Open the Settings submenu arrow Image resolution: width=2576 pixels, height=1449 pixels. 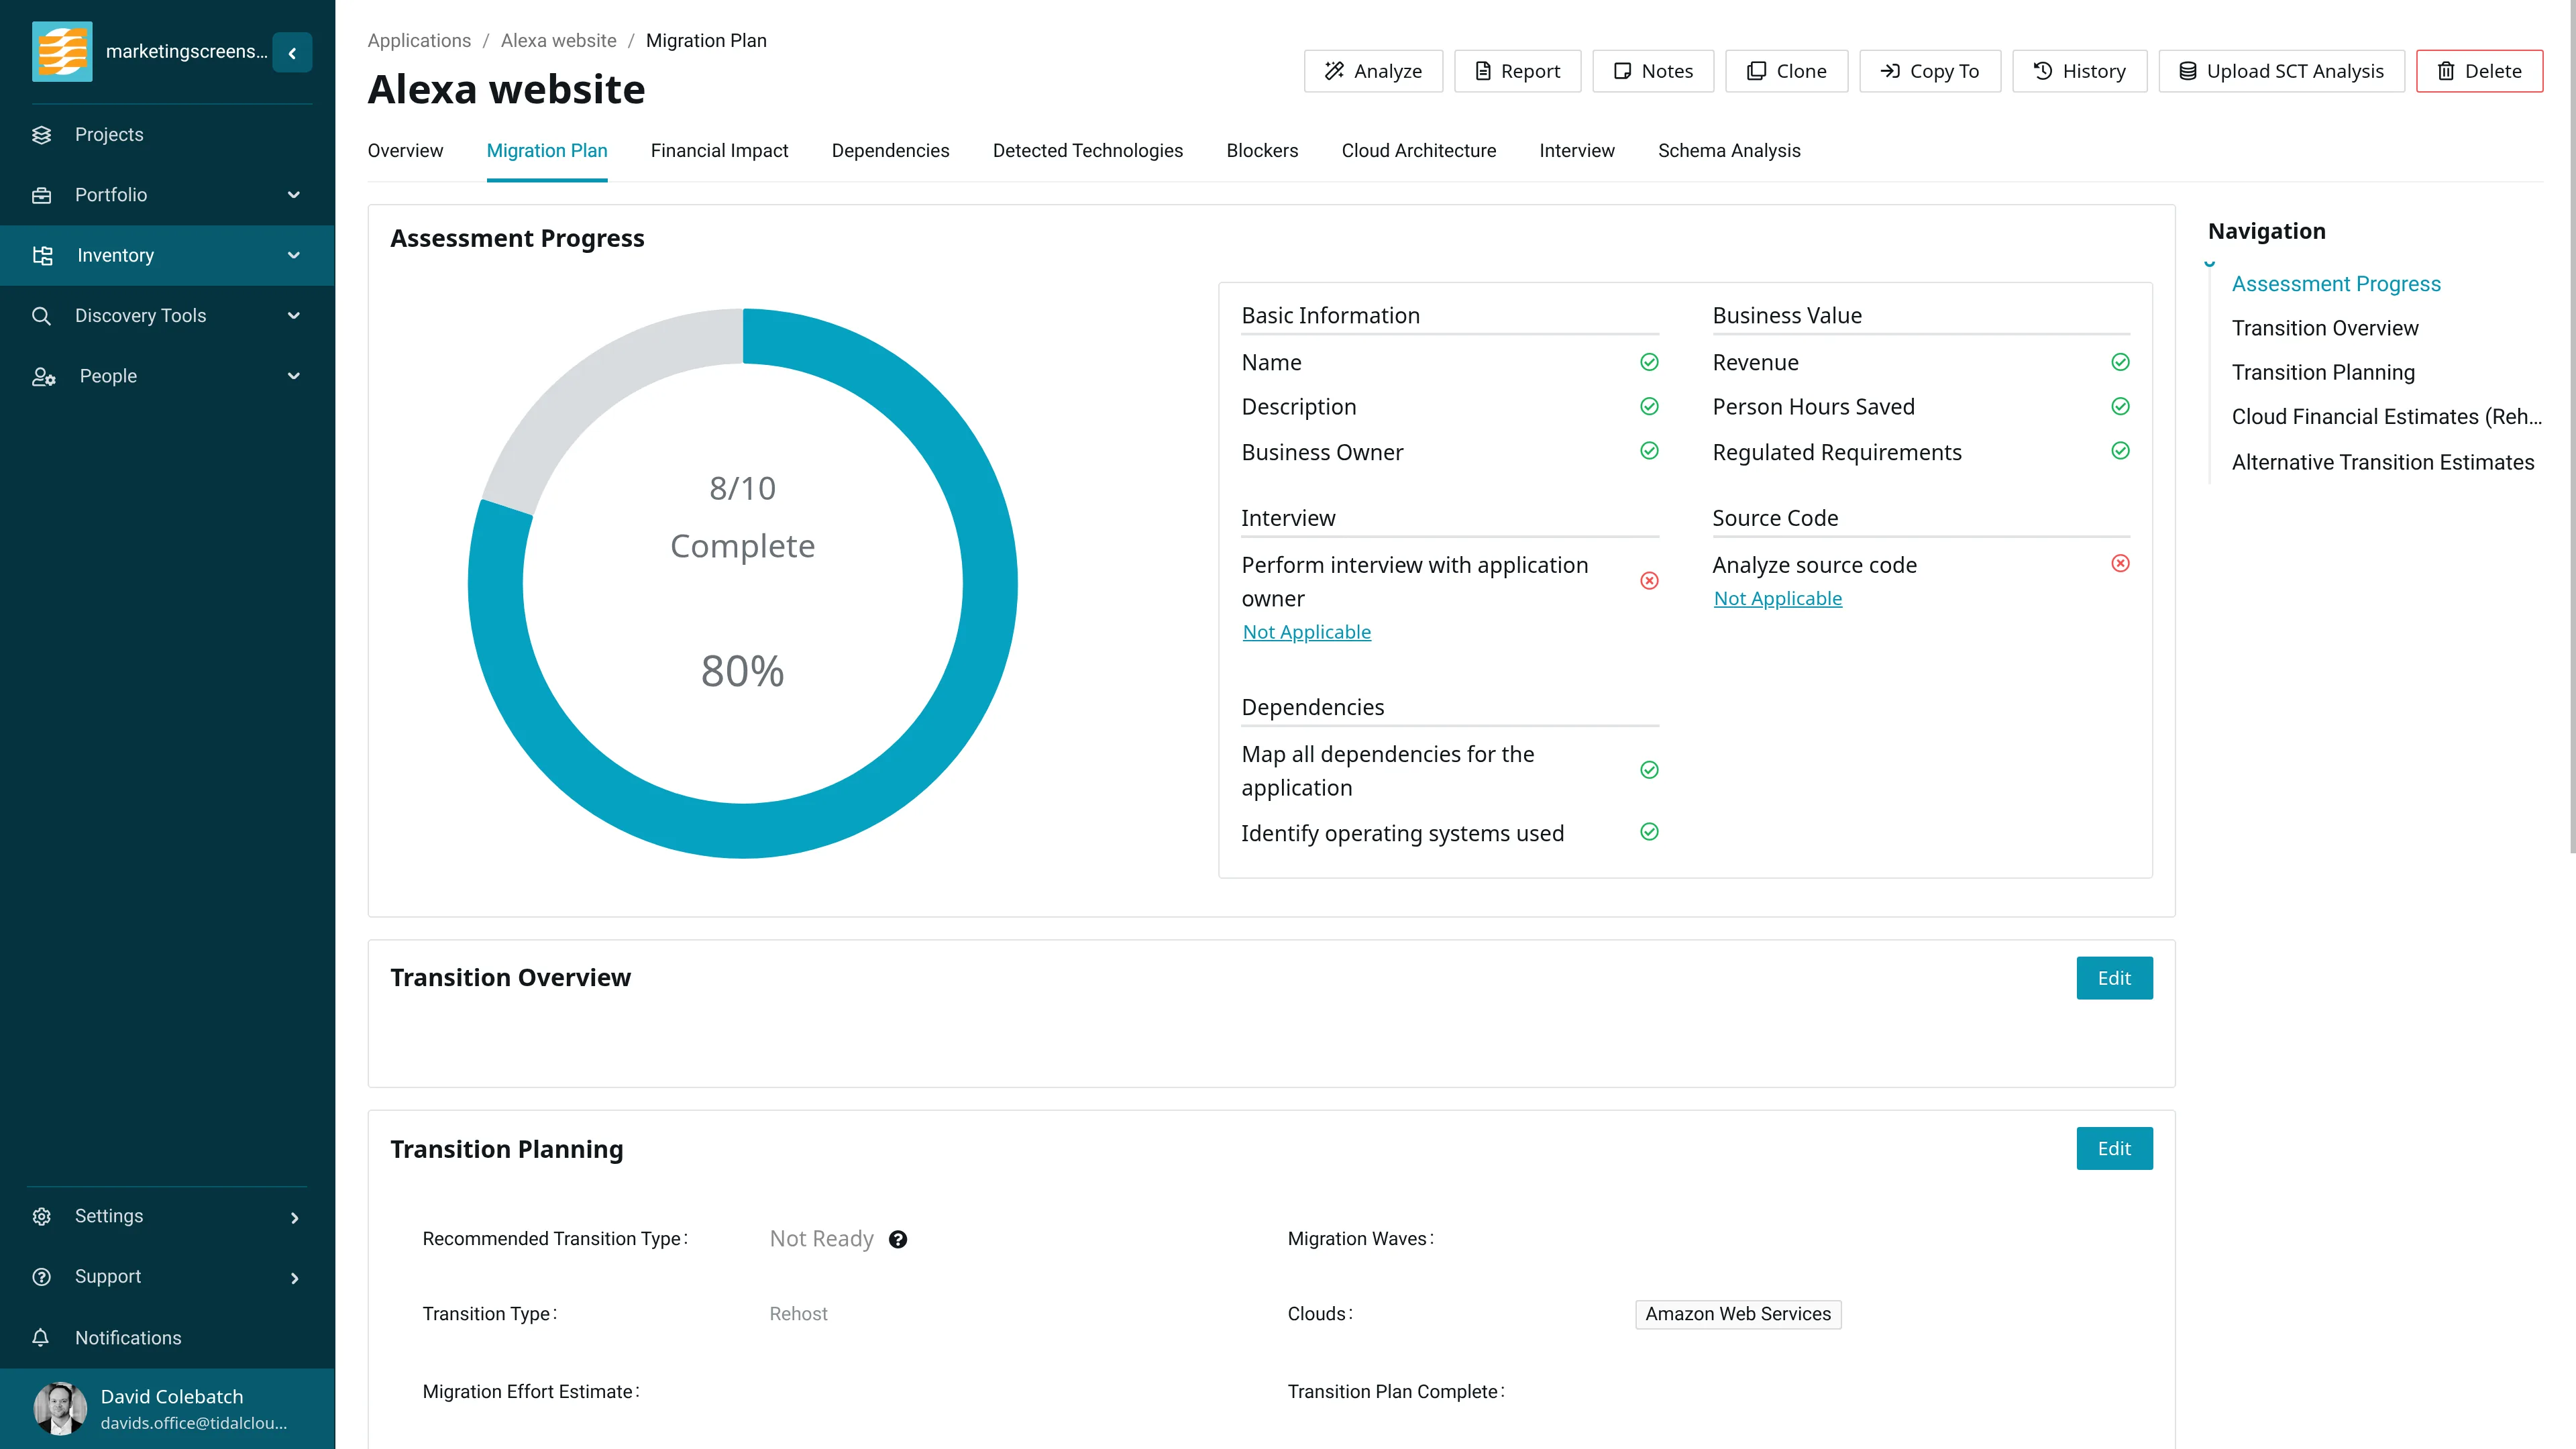(294, 1218)
